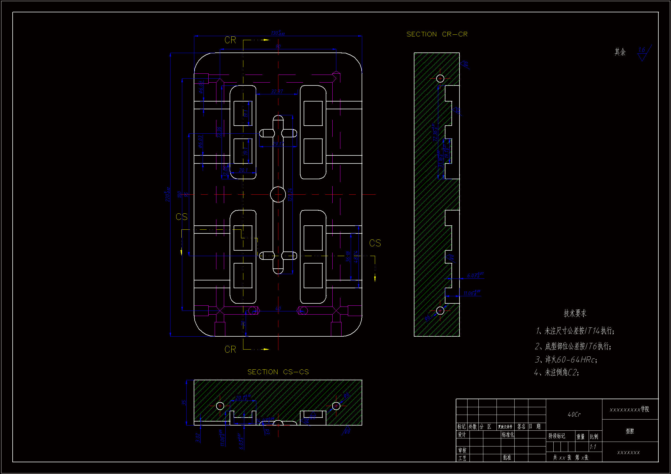Click the top CR section arrow label

click(230, 40)
